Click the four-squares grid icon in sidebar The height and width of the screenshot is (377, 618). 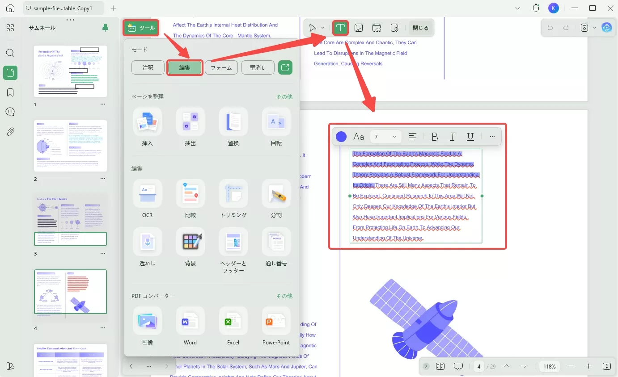10,28
